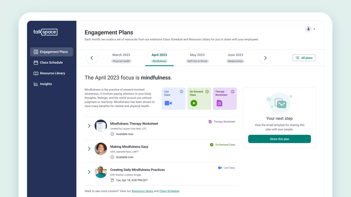
Task: Expand the Making Mindfulness Easy entry
Action: 89,149
